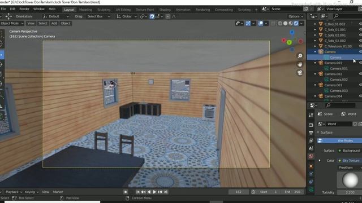Toggle the snapping magnet button

(152, 16)
